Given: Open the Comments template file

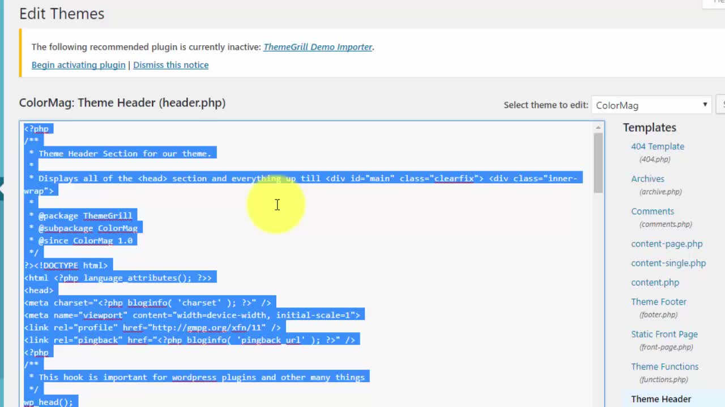Looking at the screenshot, I should 652,211.
